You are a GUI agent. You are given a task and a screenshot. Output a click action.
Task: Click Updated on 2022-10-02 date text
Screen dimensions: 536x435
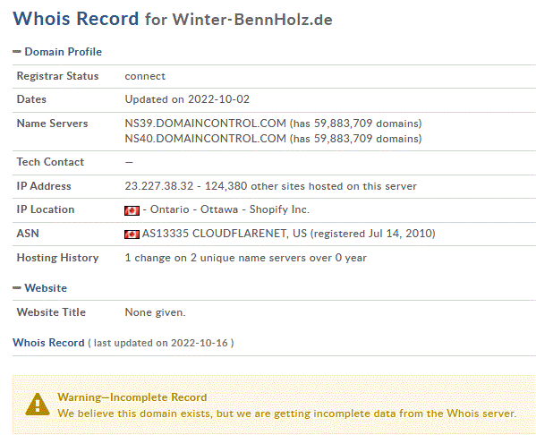click(187, 99)
